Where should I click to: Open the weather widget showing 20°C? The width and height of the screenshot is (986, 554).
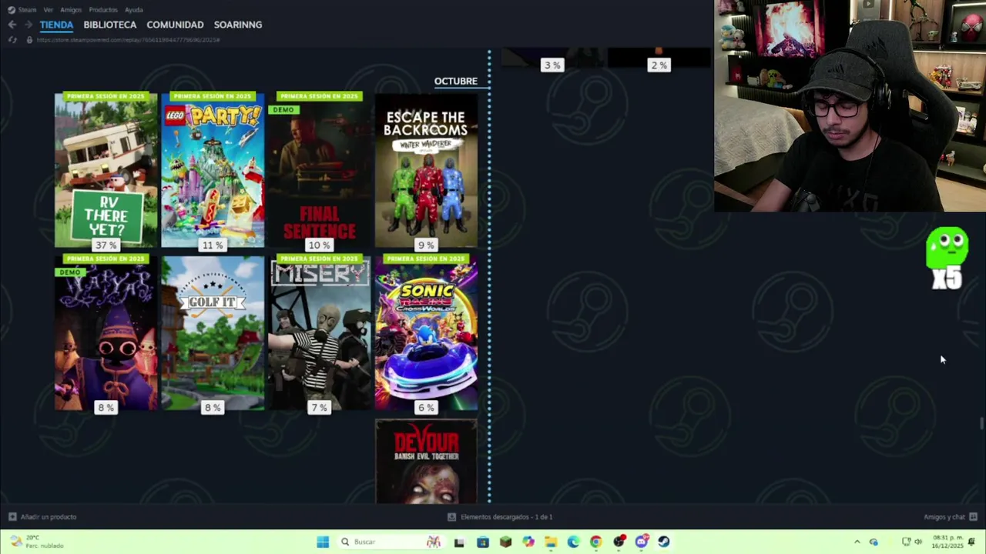[37, 542]
